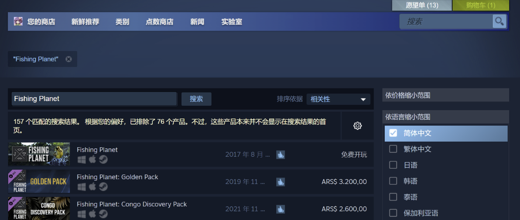Click Steam icon under Fishing Planet
Screen dimensions: 520x220
[x=103, y=160]
